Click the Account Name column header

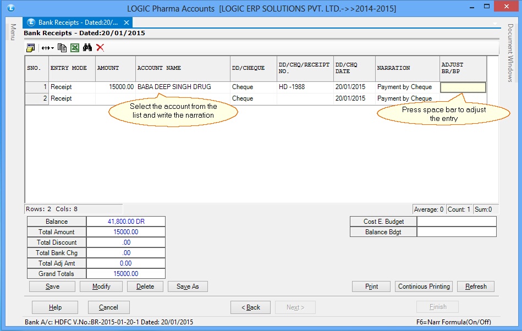pos(183,68)
